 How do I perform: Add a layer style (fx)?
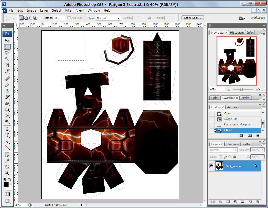coord(220,202)
